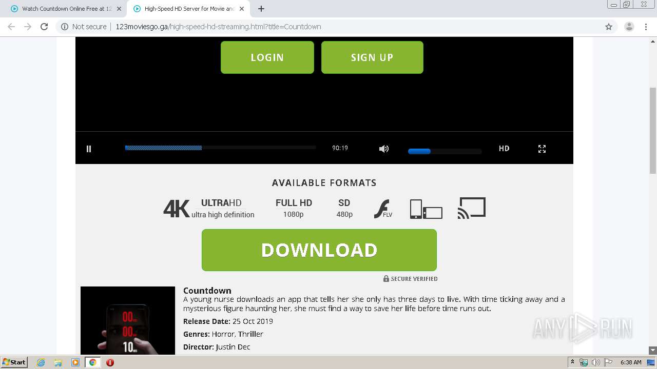Click the SECURE VERIFIED lock badge
The image size is (657, 369).
(x=411, y=279)
